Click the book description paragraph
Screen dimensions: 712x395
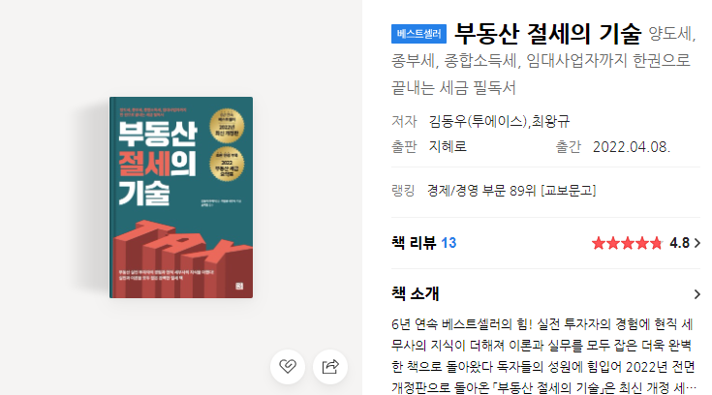(x=543, y=355)
